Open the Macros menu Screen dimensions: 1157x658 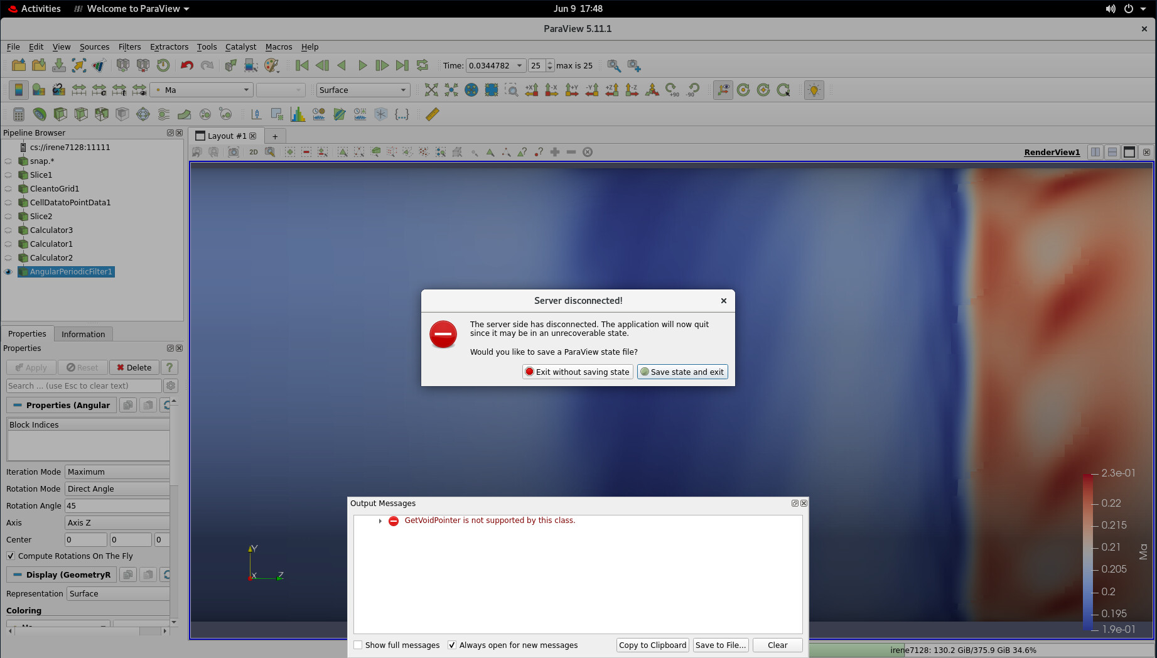[279, 47]
